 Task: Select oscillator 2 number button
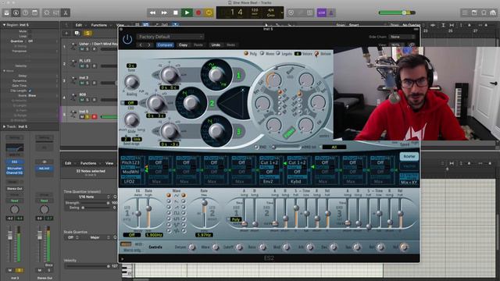coord(212,103)
